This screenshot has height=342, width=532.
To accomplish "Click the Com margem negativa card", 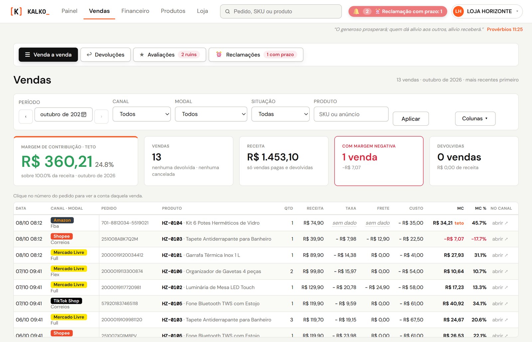I will pos(379,161).
